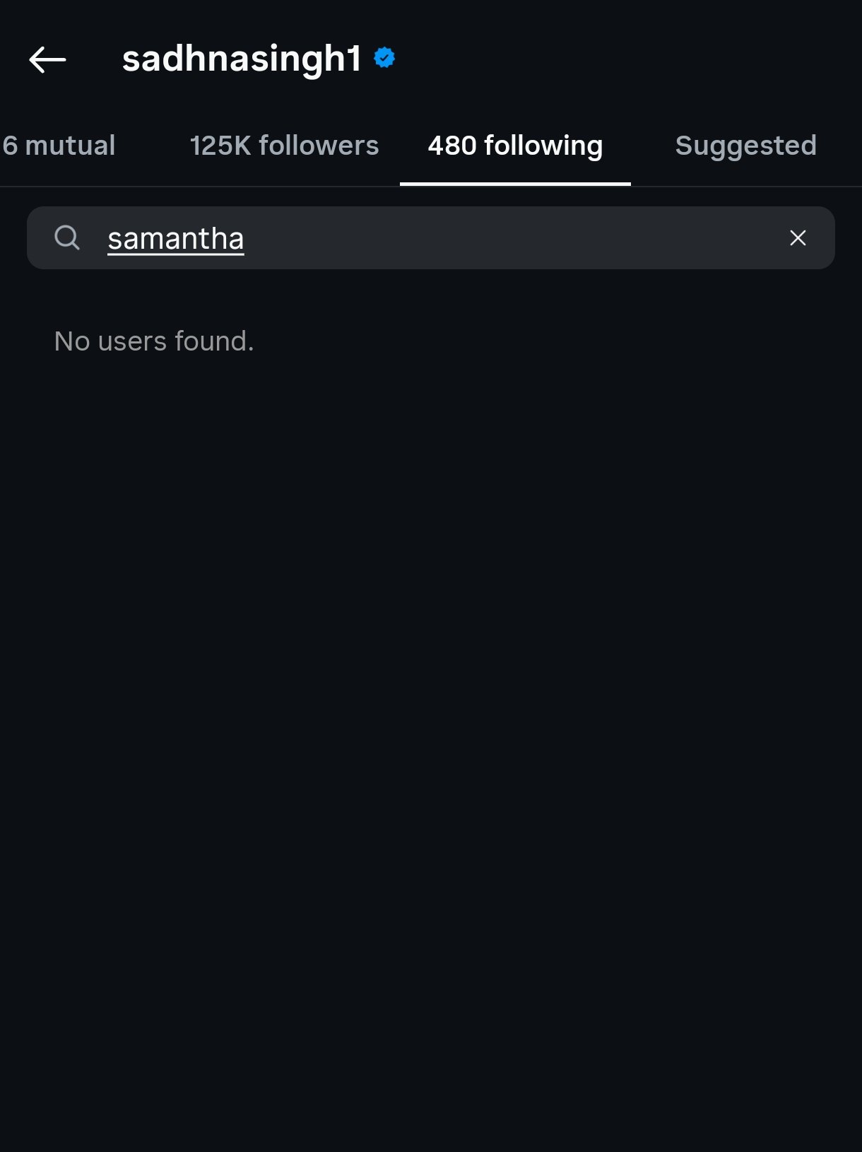
Task: Click the active following tab underline
Action: point(515,184)
